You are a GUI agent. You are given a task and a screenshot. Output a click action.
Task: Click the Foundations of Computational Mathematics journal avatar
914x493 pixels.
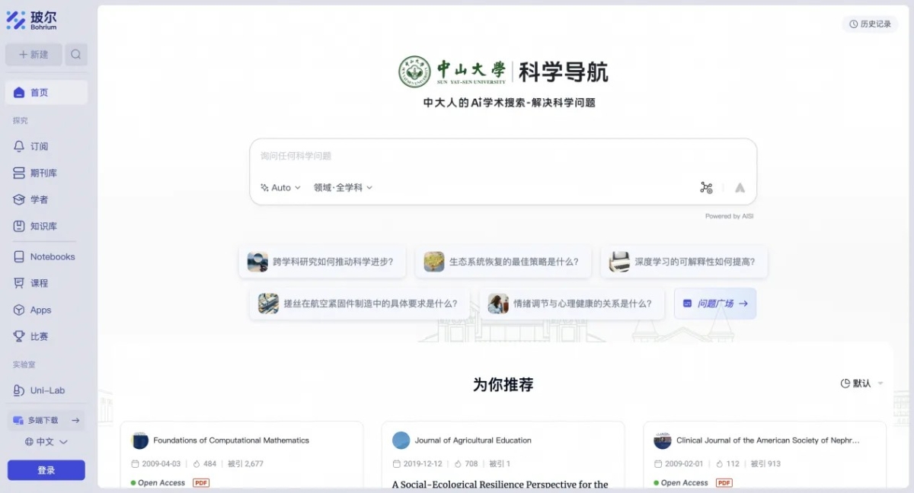(140, 441)
